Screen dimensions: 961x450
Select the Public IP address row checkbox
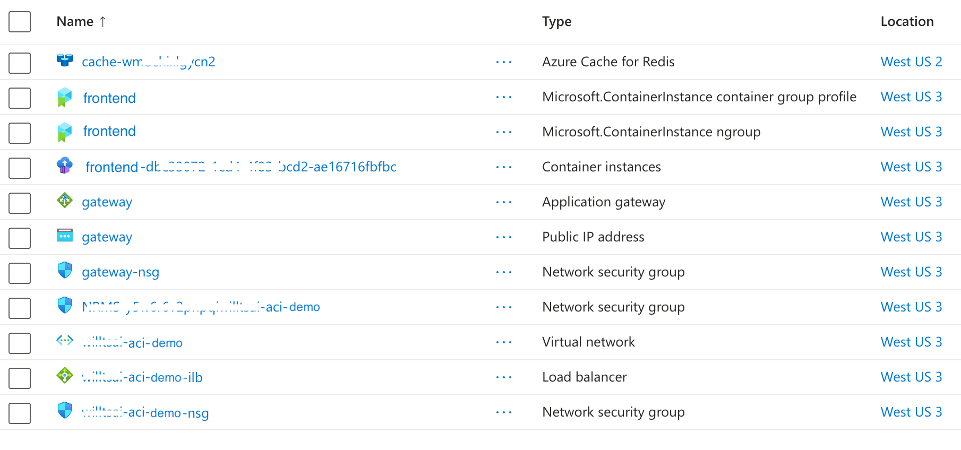click(20, 238)
